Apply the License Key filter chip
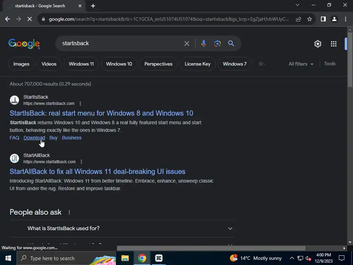The width and height of the screenshot is (353, 265). pos(198,64)
